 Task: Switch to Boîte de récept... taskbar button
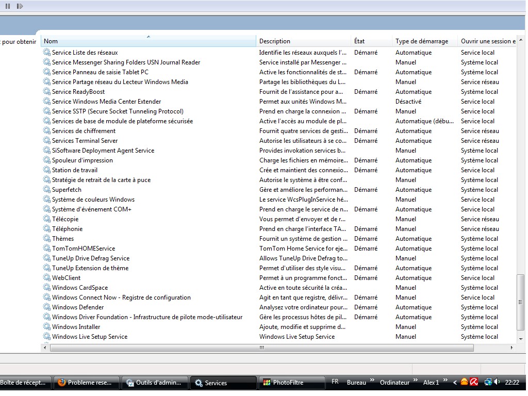coord(26,383)
